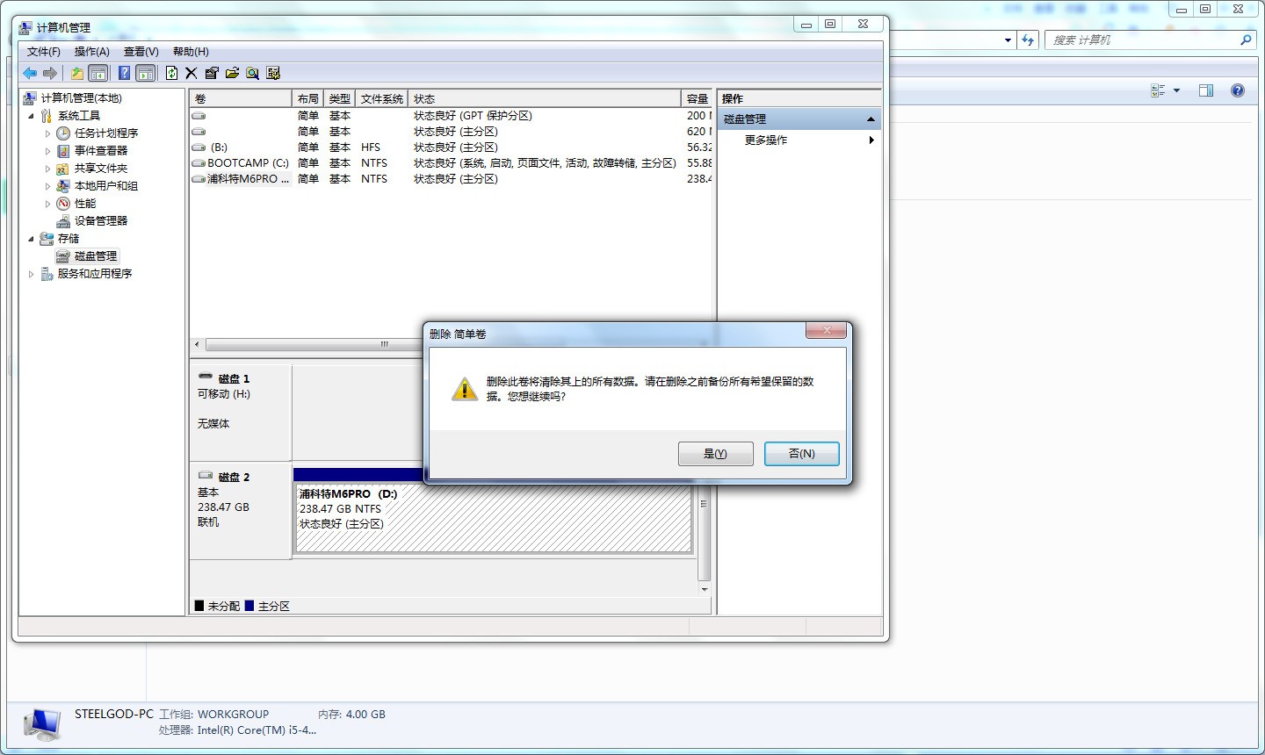Select 任务计划程序 in the tree
The image size is (1265, 755).
click(106, 133)
